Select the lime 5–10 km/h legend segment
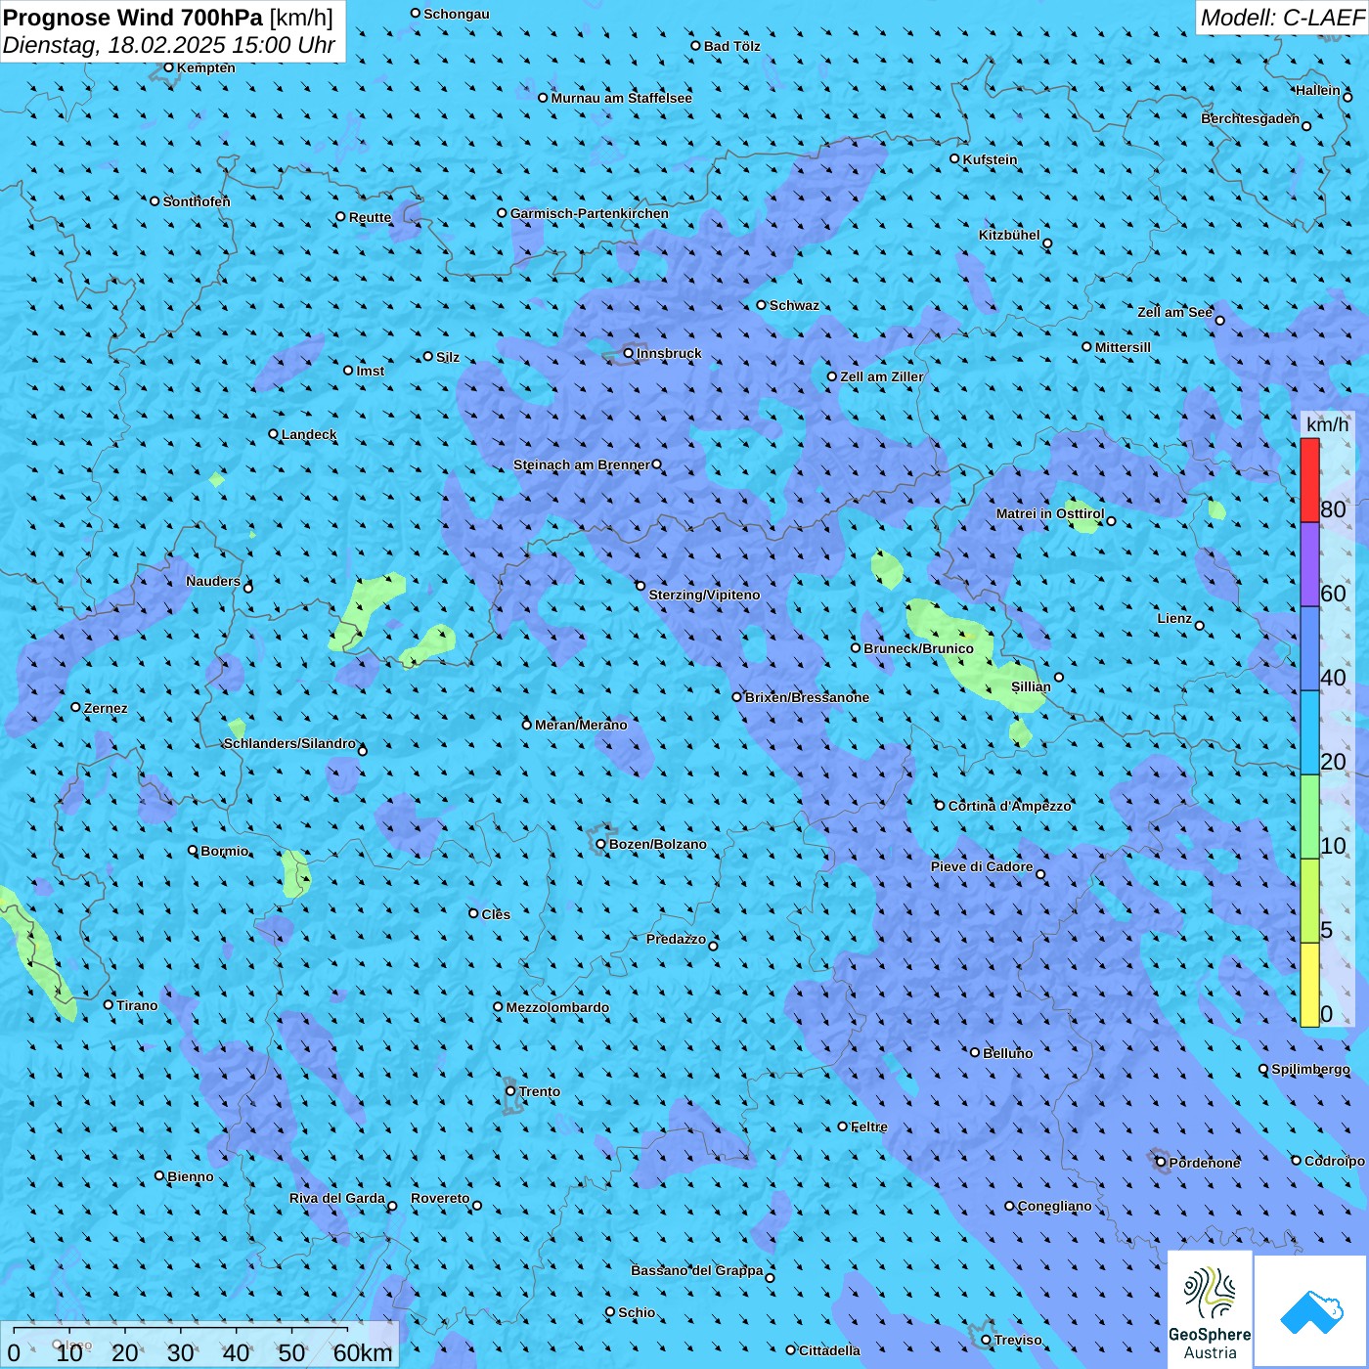This screenshot has width=1369, height=1369. tap(1309, 902)
